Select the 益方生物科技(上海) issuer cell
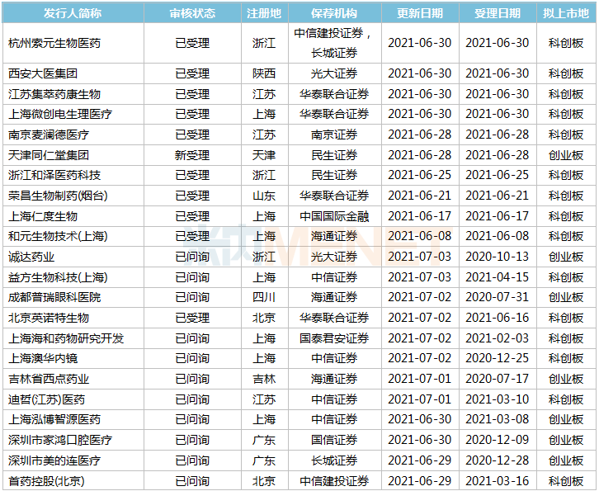This screenshot has height=491, width=599. point(73,277)
